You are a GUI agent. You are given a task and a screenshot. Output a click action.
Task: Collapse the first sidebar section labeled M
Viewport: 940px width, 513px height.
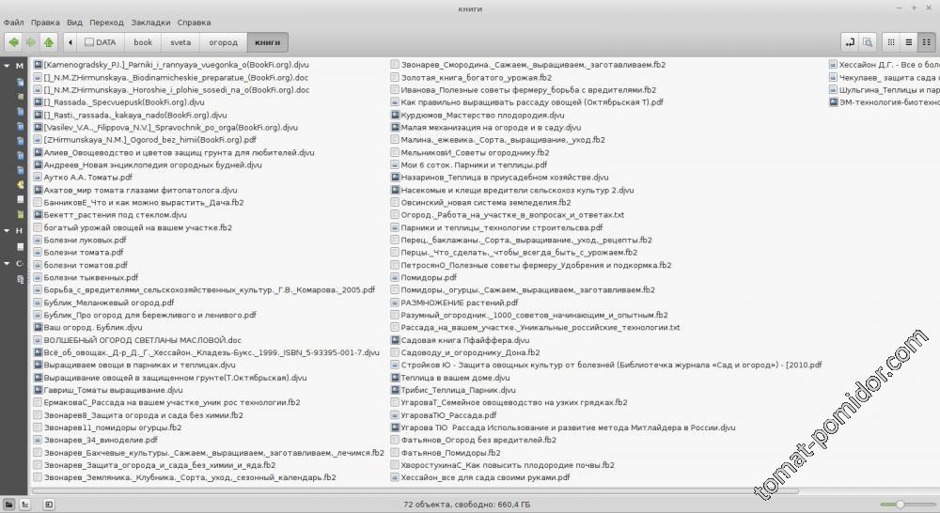[6, 66]
